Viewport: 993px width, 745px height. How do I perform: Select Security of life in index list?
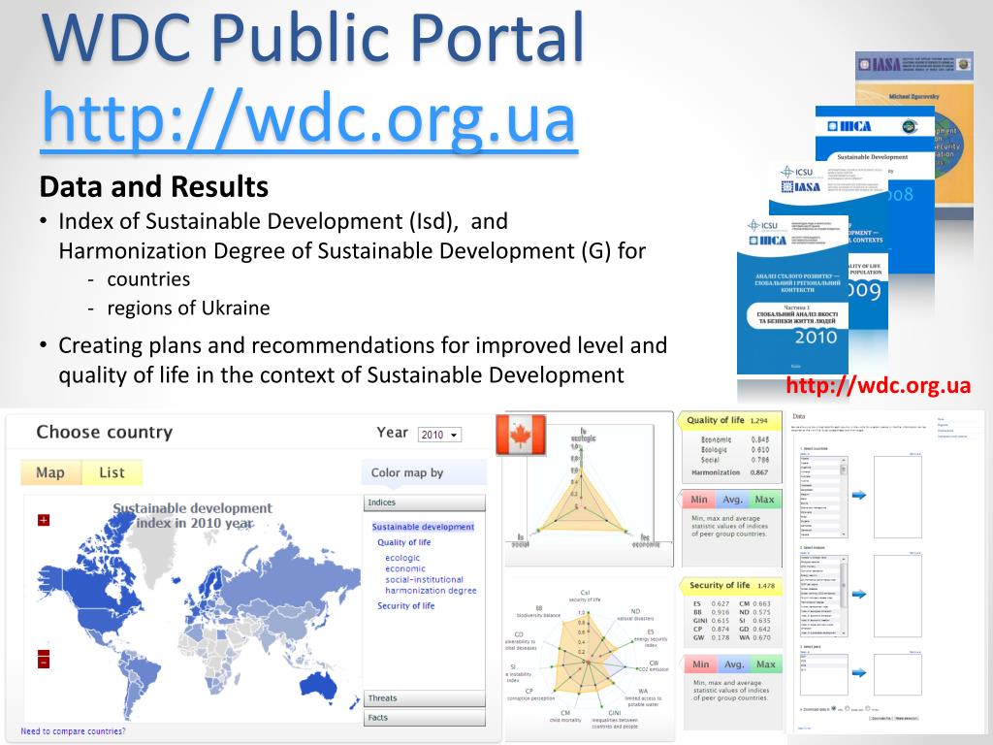[406, 605]
